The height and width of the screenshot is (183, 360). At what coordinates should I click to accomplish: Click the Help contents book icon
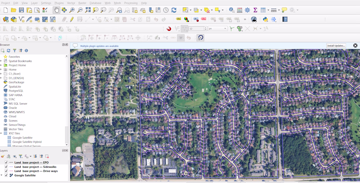tap(285, 19)
